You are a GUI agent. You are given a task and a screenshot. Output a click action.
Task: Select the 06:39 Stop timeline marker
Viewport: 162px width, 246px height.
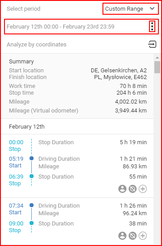click(31, 176)
